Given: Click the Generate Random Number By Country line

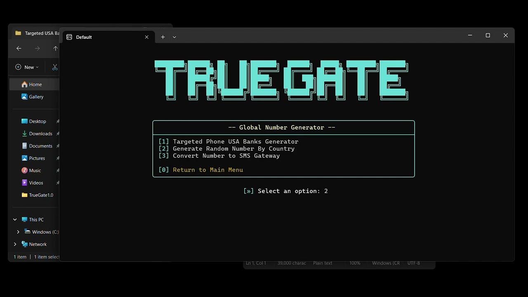Looking at the screenshot, I should 226,148.
